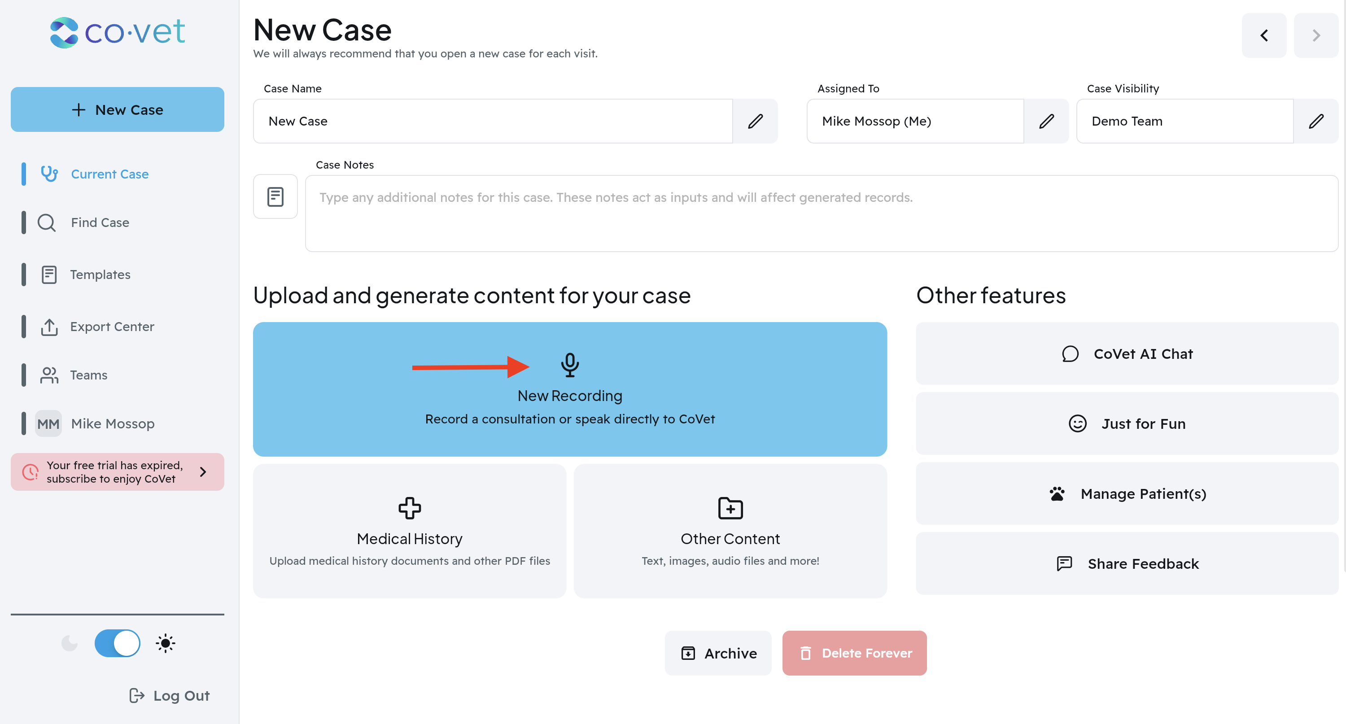
Task: Expand the free trial expired banner chevron
Action: coord(203,472)
